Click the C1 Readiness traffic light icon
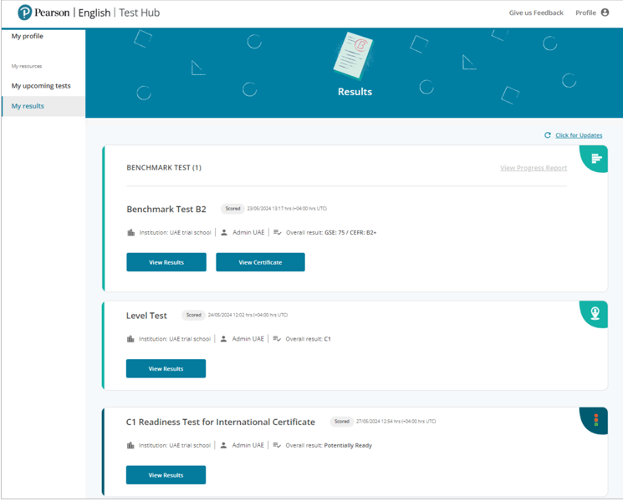The height and width of the screenshot is (501, 623). tap(595, 420)
